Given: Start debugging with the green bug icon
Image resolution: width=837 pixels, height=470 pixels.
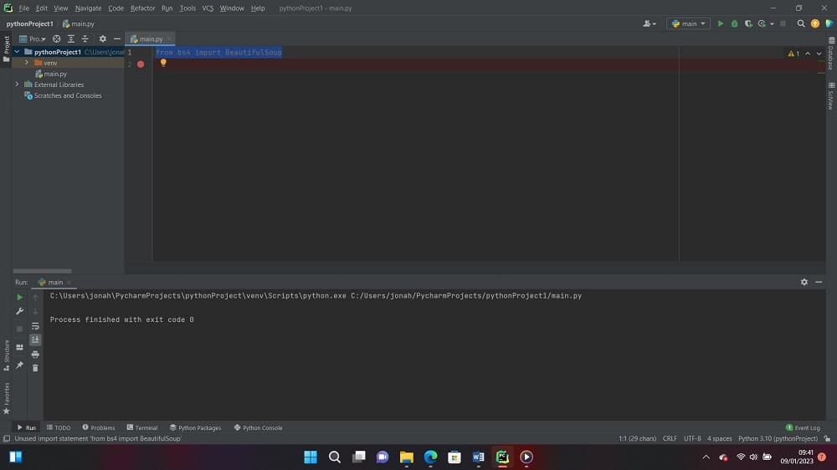Looking at the screenshot, I should click(734, 23).
